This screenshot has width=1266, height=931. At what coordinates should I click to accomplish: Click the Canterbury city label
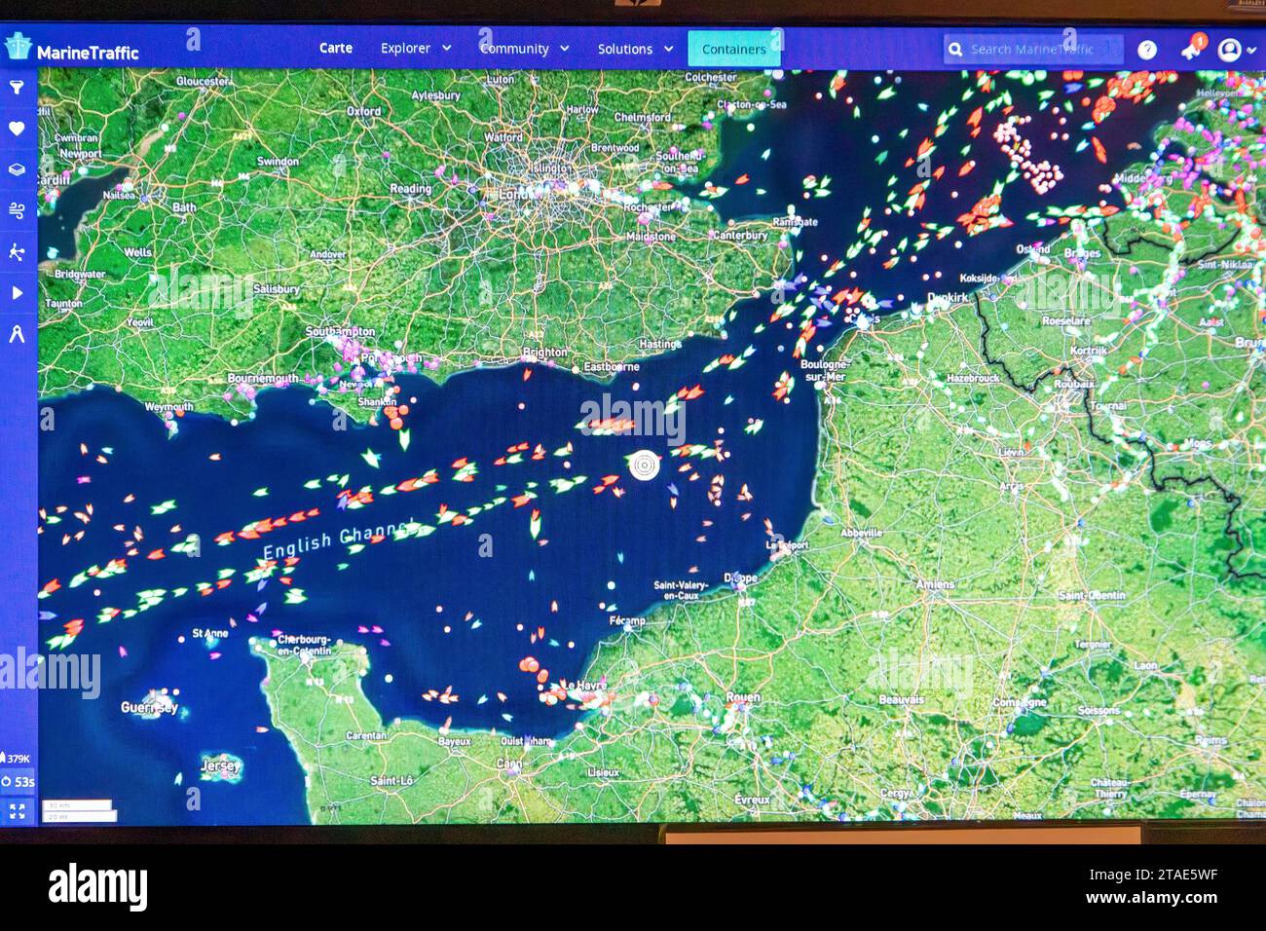pos(740,235)
